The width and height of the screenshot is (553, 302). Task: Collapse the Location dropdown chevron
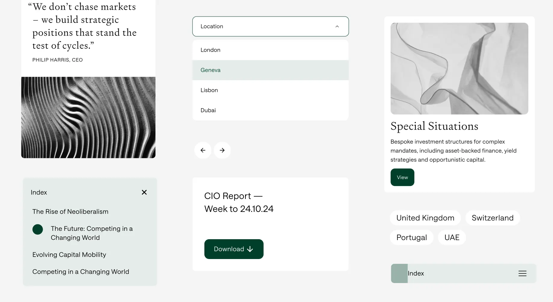[x=337, y=26]
